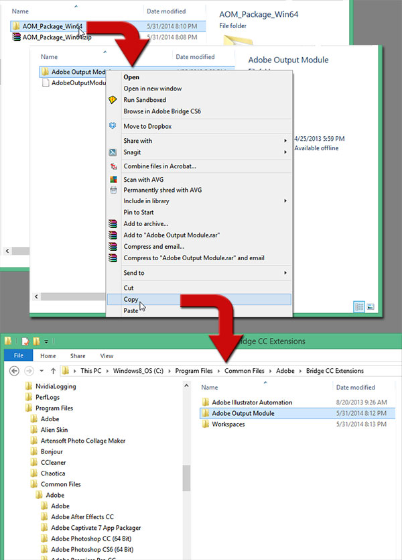
Task: Select Artensoft Photo Collage Maker folder
Action: click(83, 441)
